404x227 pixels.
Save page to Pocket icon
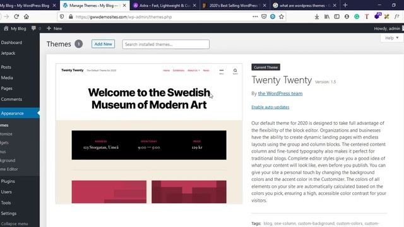(x=264, y=16)
